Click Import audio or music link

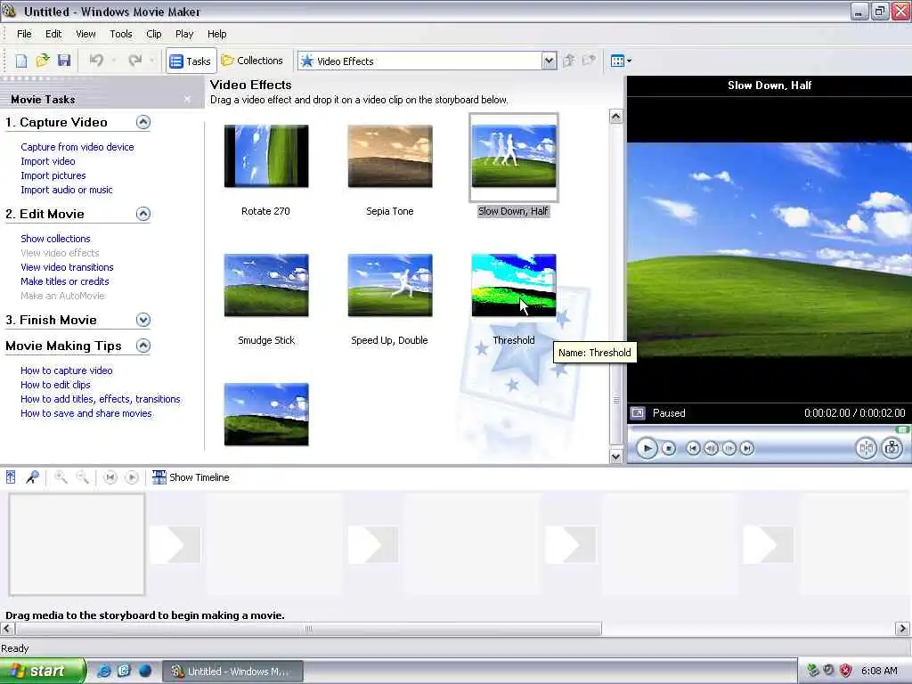66,190
